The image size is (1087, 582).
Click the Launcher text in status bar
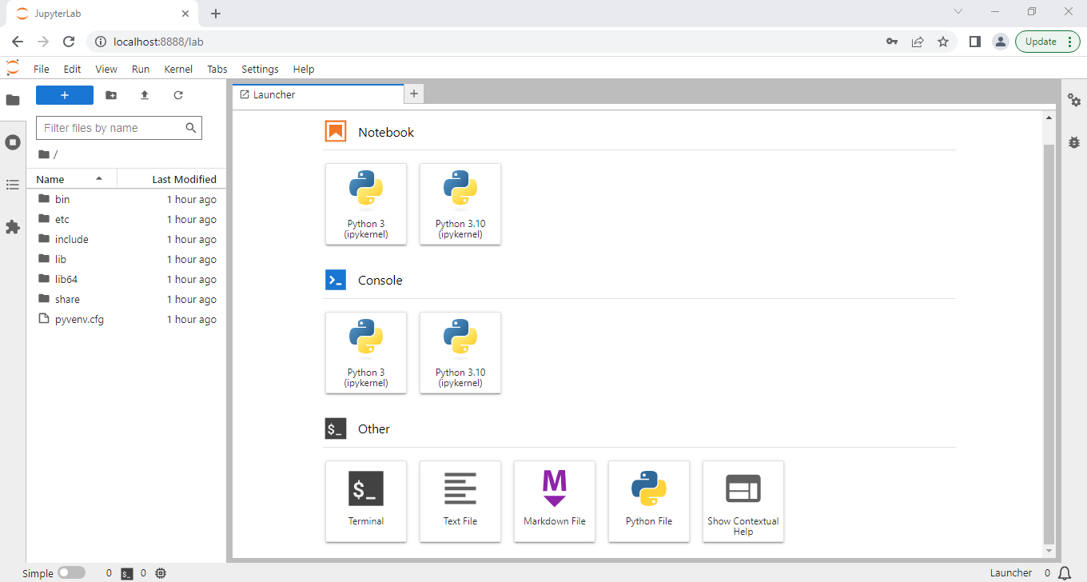coord(1011,573)
